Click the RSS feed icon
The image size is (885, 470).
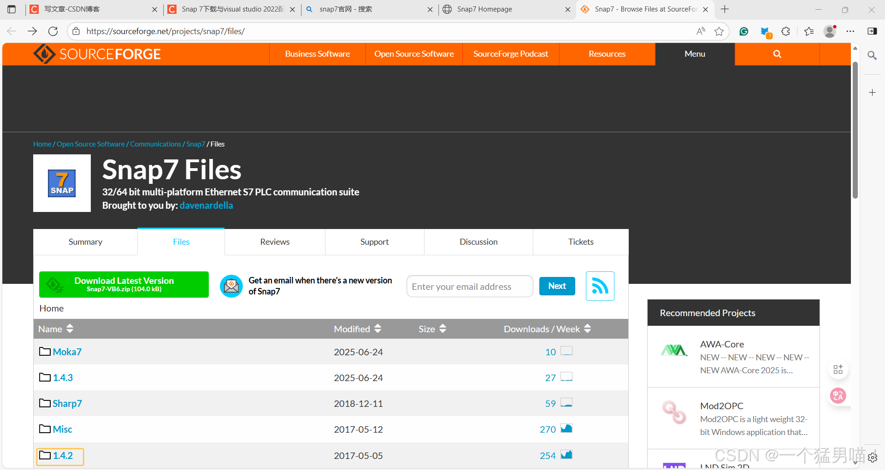600,286
